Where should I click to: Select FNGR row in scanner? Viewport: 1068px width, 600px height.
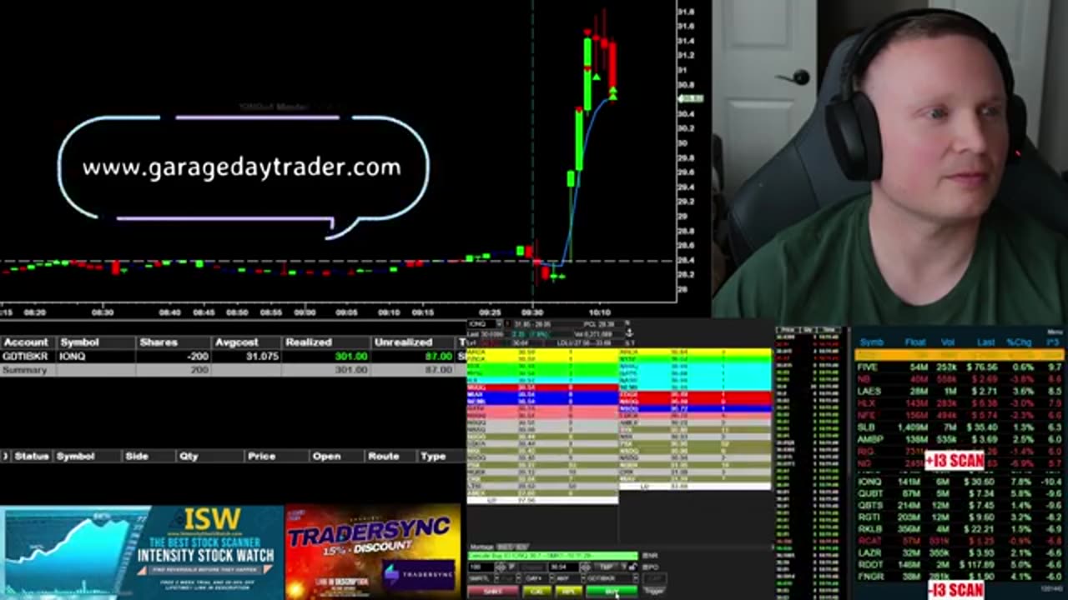point(960,576)
